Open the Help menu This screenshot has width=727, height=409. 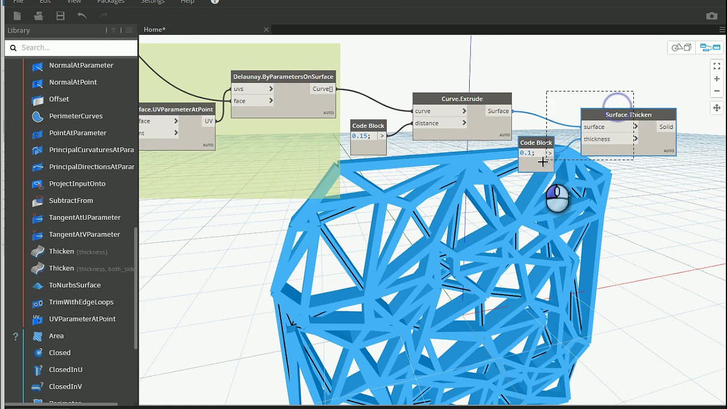(x=187, y=2)
